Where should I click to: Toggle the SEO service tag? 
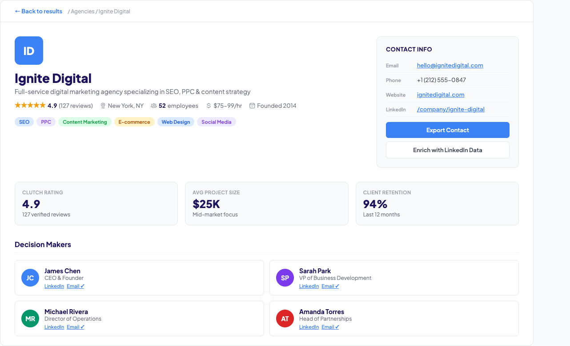[x=24, y=122]
